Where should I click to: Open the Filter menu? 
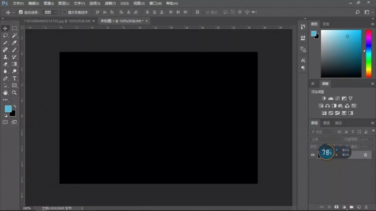pos(110,3)
